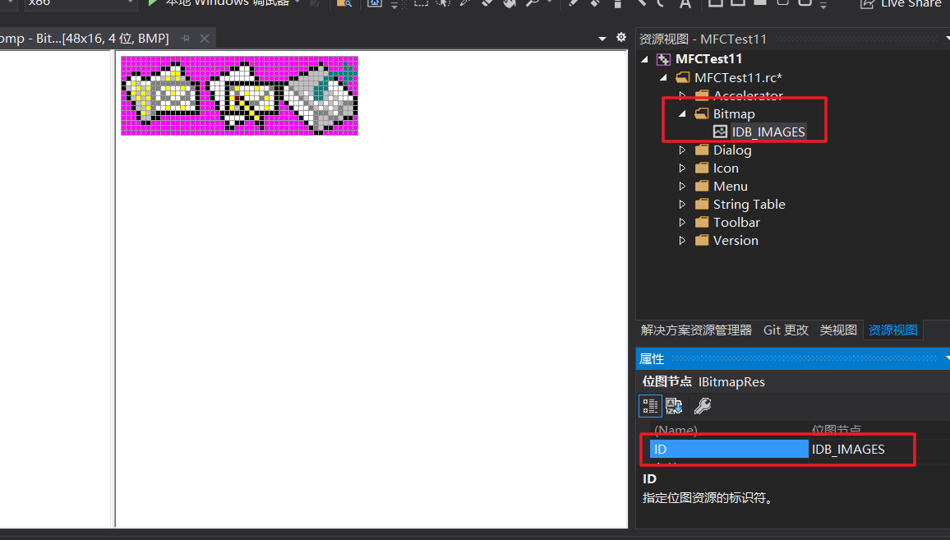The height and width of the screenshot is (540, 950).
Task: Select the Bitmap folder
Action: coord(734,114)
